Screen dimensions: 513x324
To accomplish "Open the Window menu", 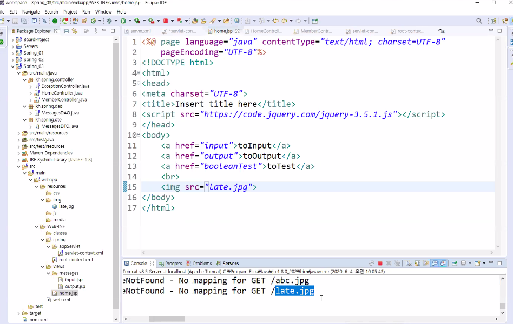I will pyautogui.click(x=103, y=12).
